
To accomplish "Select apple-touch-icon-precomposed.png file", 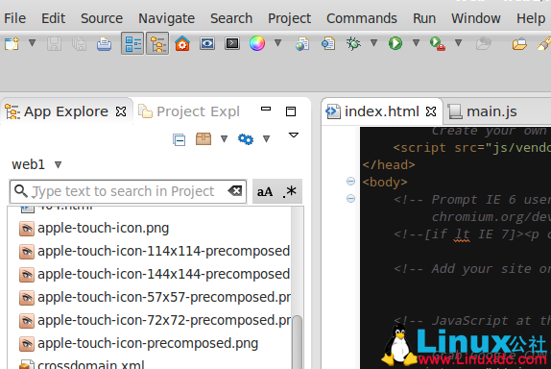I will click(139, 343).
